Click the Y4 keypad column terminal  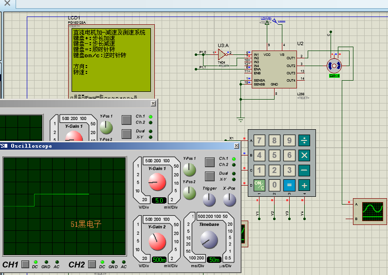click(304, 219)
